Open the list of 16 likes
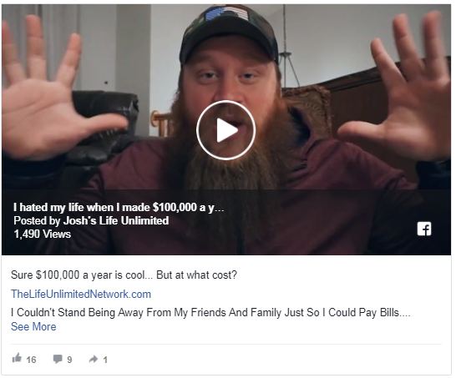456x378 pixels. [31, 360]
